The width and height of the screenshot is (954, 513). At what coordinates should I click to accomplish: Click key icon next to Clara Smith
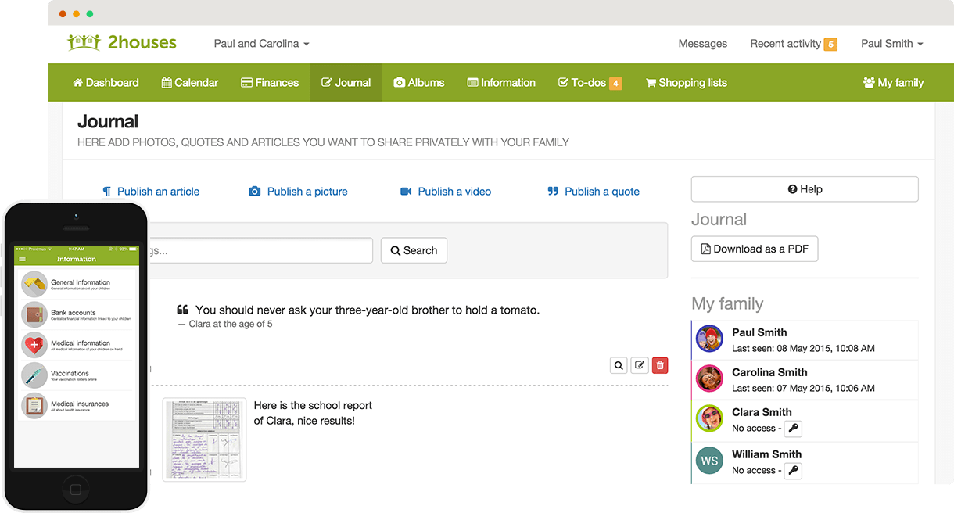(x=793, y=429)
